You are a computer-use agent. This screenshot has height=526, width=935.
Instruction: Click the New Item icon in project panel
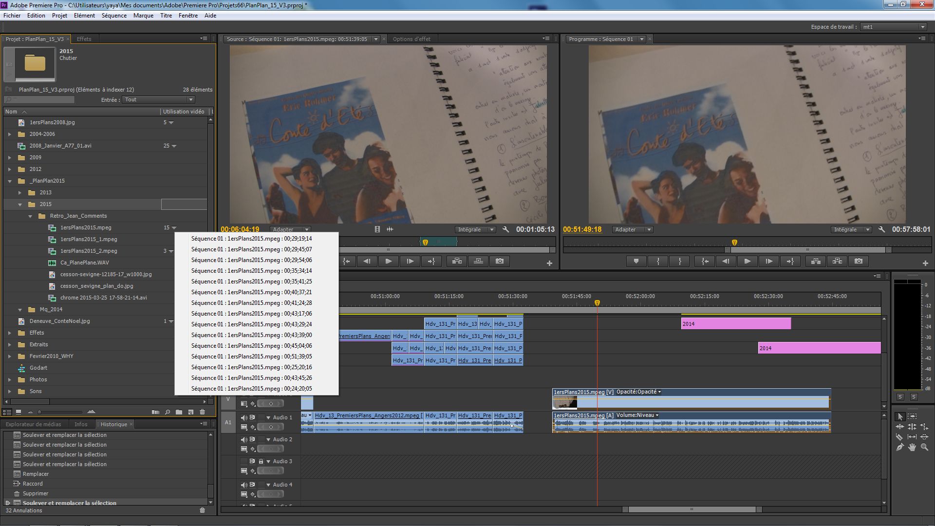point(191,412)
